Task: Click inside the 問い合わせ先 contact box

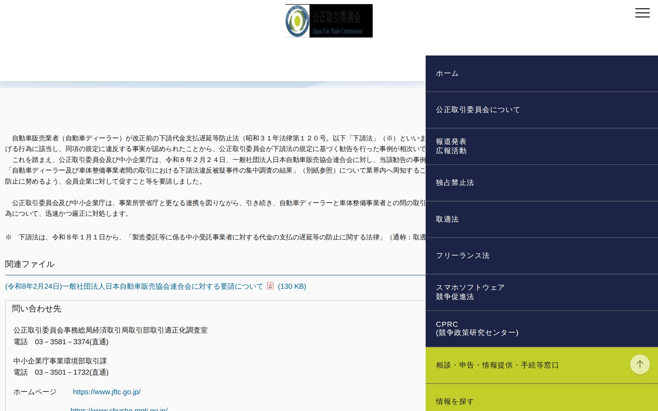Action: [137, 342]
